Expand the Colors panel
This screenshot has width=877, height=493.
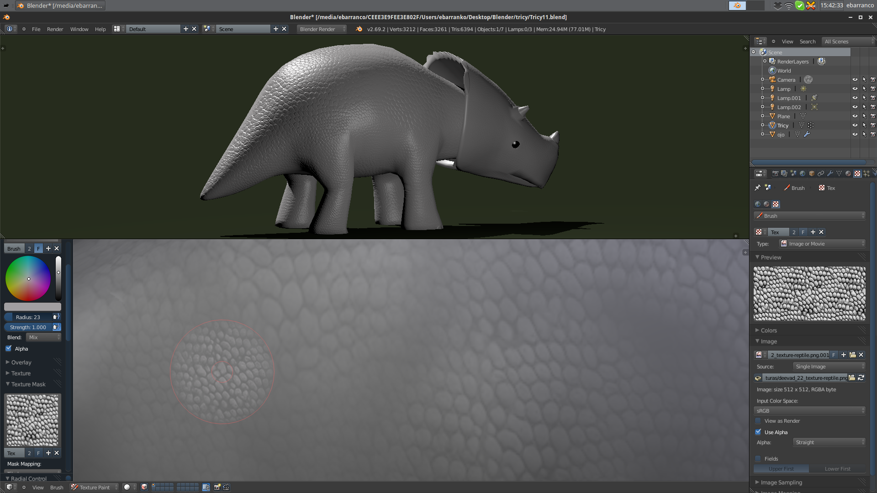pos(769,330)
